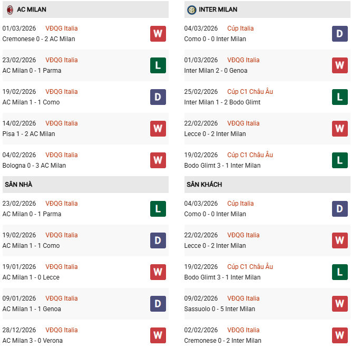Select the W badge for Cremonese 0-2 Inter Milan
351x347 pixels.
pos(340,335)
